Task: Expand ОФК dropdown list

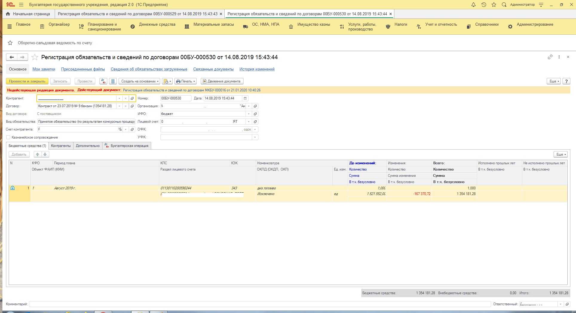Action: [255, 129]
